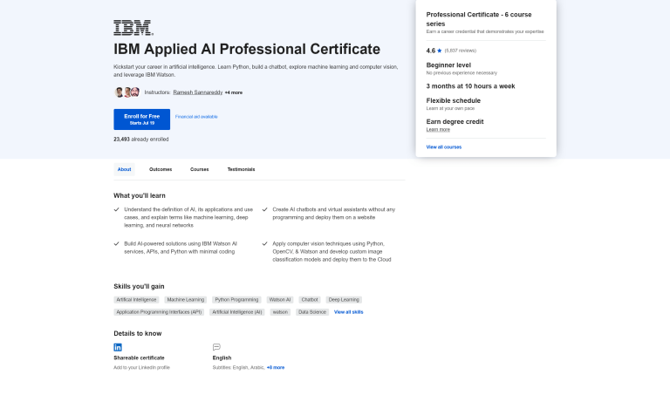Select the Testimonials tab
Image resolution: width=670 pixels, height=402 pixels.
(x=241, y=169)
